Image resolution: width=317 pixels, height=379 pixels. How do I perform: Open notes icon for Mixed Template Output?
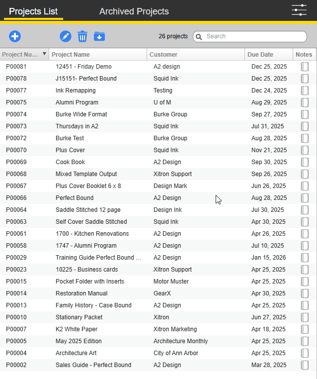point(305,174)
